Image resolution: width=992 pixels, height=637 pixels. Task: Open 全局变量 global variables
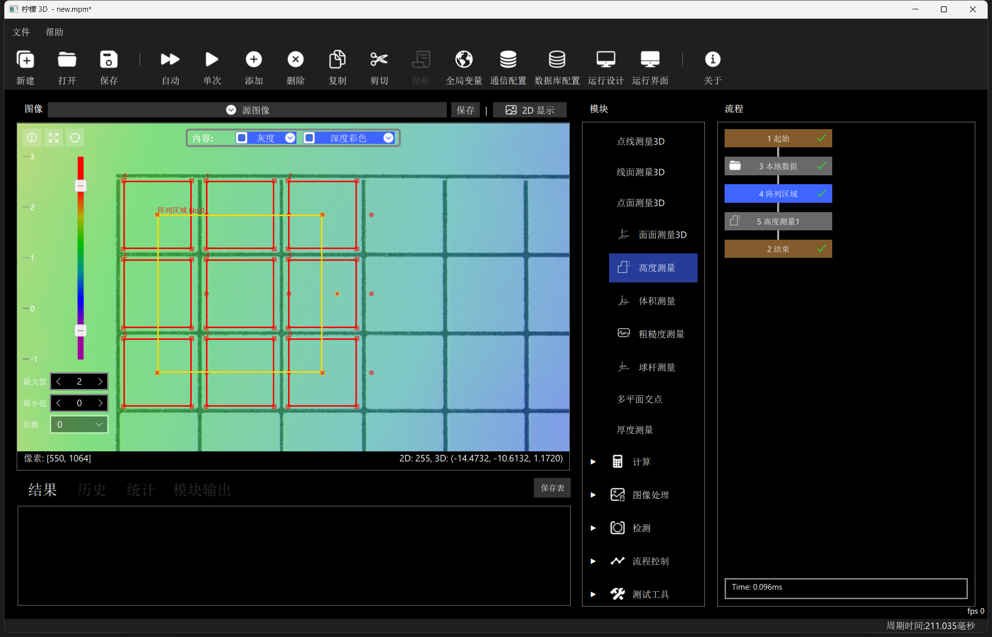[464, 59]
